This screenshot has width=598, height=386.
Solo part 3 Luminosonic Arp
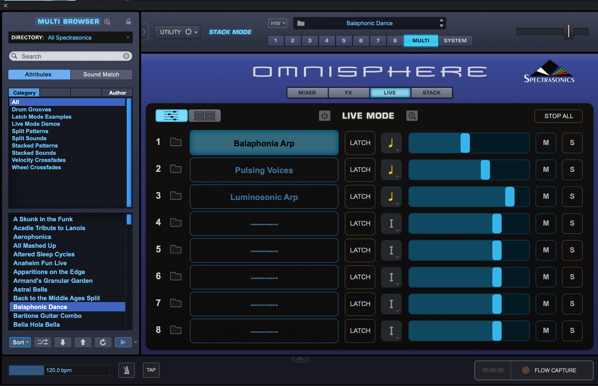[572, 196]
